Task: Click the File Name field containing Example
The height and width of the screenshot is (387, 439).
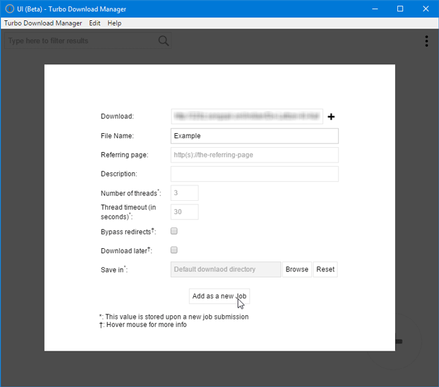Action: click(x=254, y=136)
